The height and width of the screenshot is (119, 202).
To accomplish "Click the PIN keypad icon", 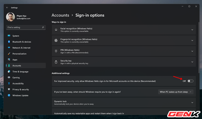I will click(x=56, y=51).
